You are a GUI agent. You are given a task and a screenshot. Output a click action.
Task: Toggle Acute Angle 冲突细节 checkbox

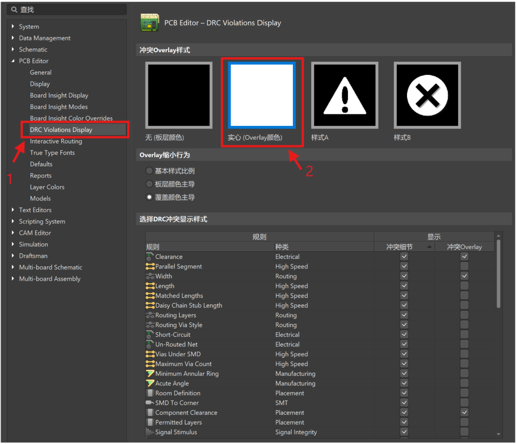point(404,383)
